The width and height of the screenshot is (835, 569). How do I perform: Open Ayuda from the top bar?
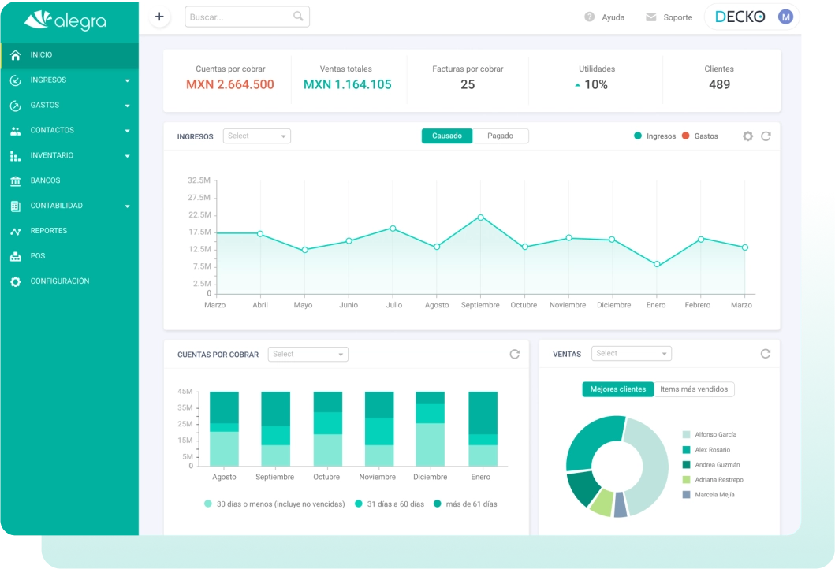click(604, 17)
